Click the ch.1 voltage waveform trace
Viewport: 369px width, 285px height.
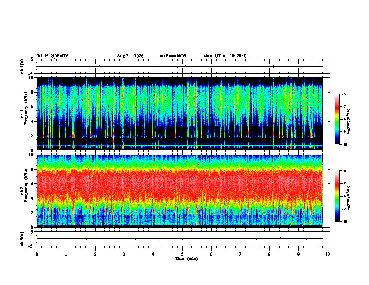coord(179,66)
